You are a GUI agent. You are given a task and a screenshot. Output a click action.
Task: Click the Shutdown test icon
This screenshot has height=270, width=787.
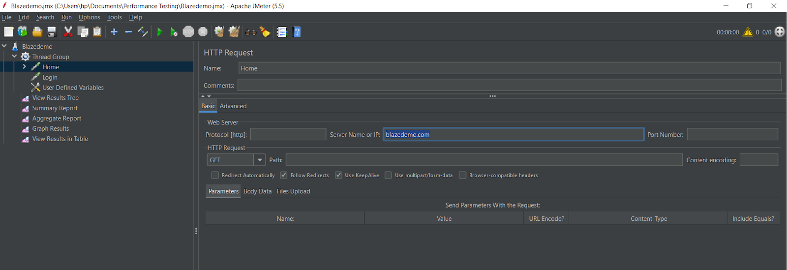point(203,32)
